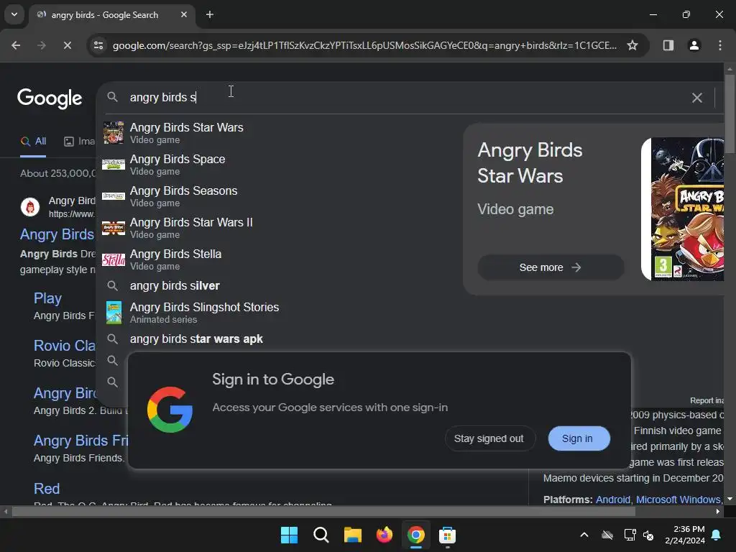Open Microsoft Store from taskbar

447,535
